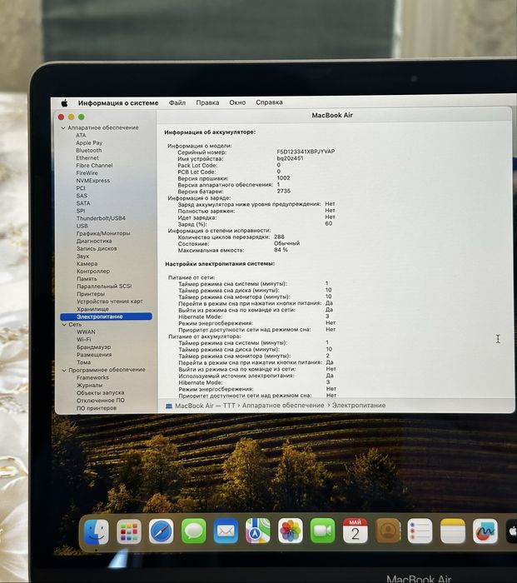Viewport: 517px width, 583px height.
Task: Select Память in the sidebar
Action: [87, 278]
